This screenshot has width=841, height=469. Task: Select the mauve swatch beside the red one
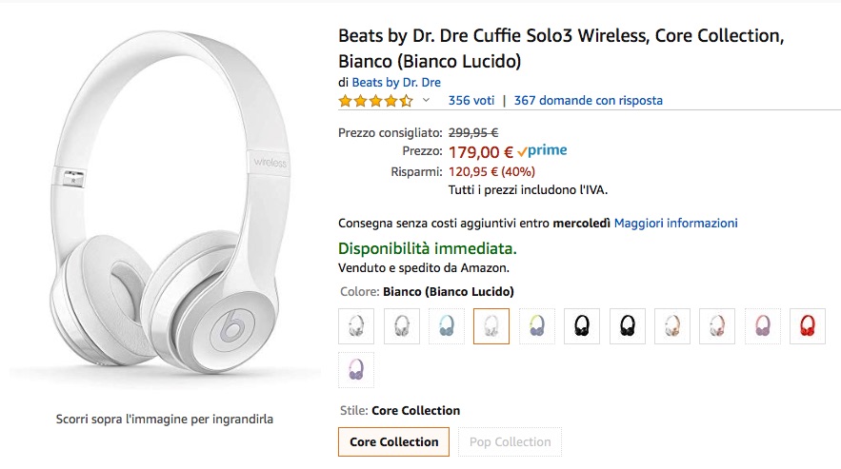[763, 326]
